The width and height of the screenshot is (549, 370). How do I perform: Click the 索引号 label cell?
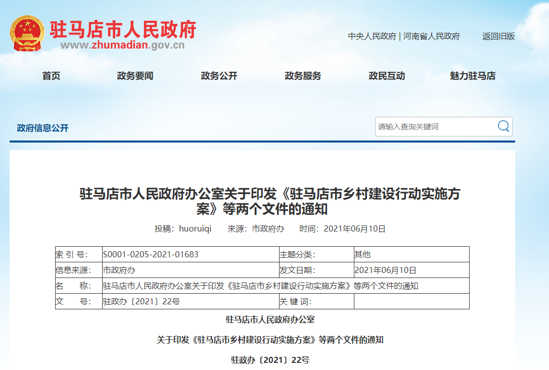pos(79,254)
